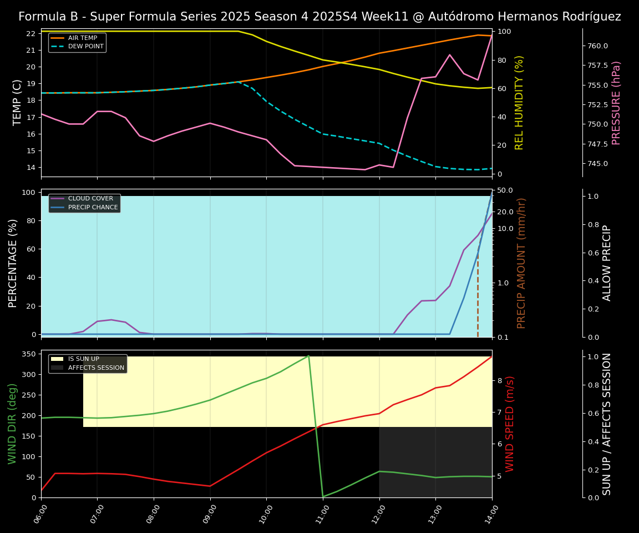Click the 14:00 time tick label
The width and height of the screenshot is (639, 533).
(491, 513)
